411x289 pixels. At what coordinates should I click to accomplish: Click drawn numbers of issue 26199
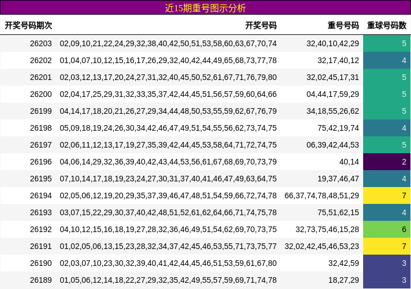(168, 111)
